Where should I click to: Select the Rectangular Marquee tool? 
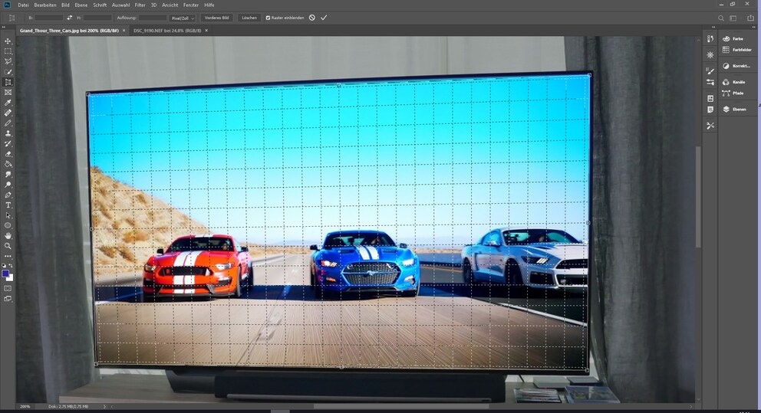click(x=8, y=51)
